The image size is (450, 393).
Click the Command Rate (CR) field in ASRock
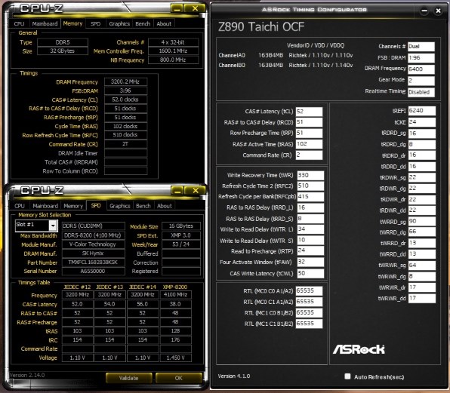coord(309,155)
